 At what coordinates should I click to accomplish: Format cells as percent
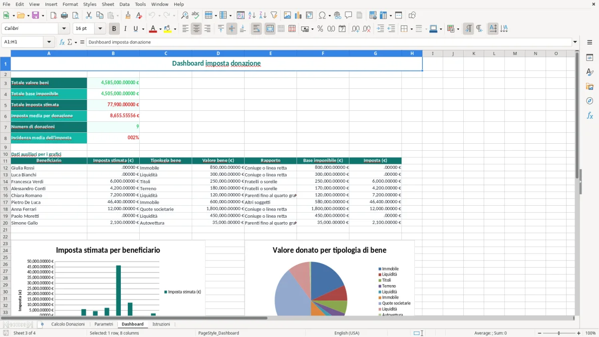click(x=320, y=29)
